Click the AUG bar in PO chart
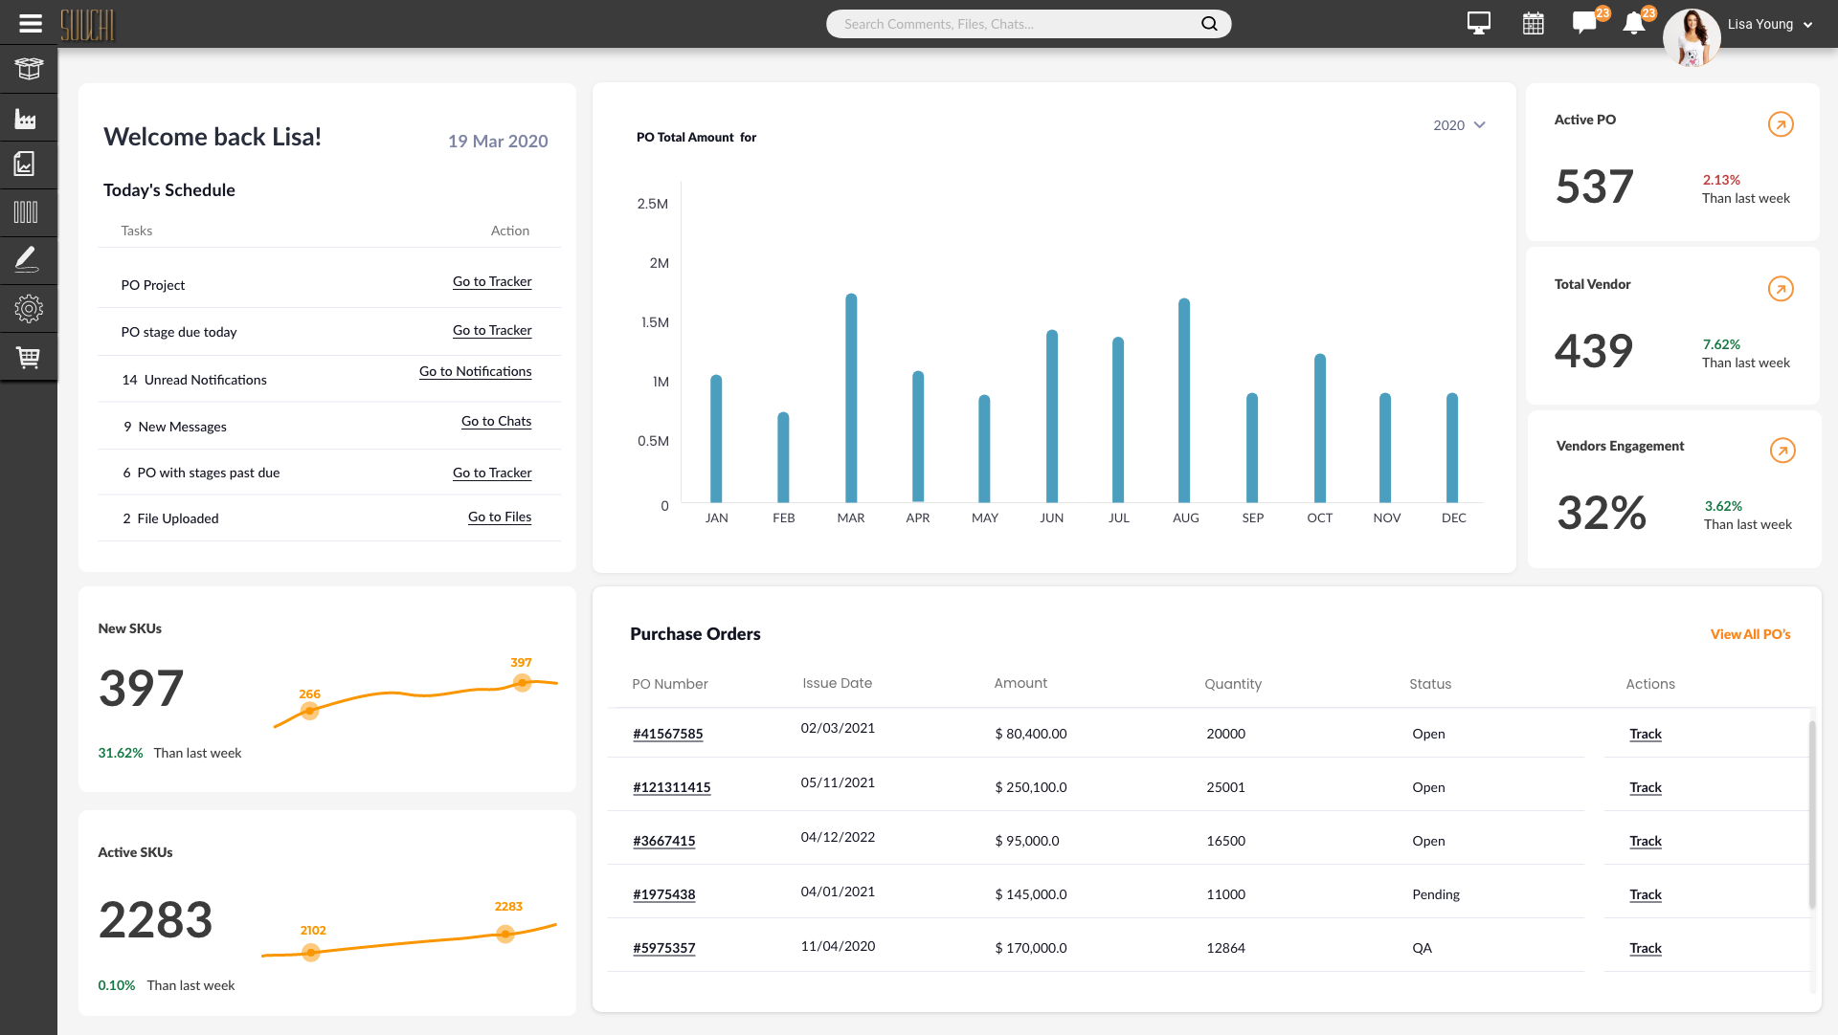Viewport: 1838px width, 1035px height. point(1184,401)
